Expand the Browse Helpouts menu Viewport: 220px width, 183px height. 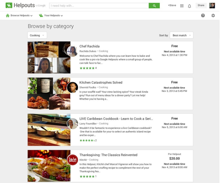click(x=19, y=15)
